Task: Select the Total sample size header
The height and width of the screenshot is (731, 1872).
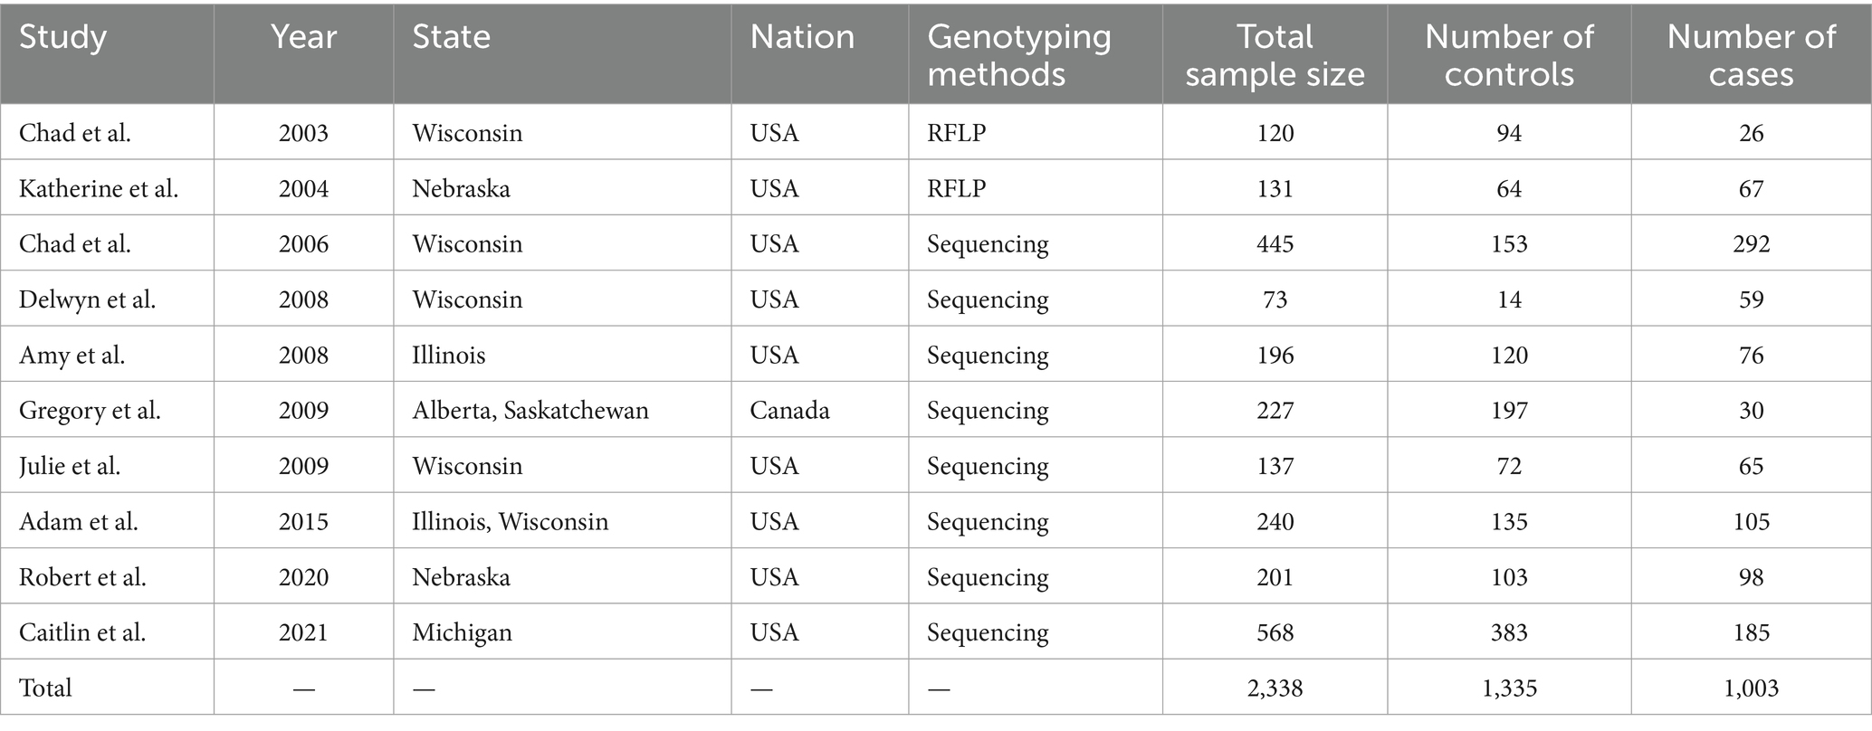Action: coord(1275,55)
